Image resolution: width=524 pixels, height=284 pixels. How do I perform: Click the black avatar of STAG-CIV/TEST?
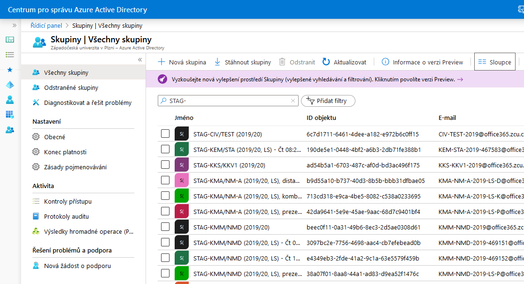click(x=181, y=134)
